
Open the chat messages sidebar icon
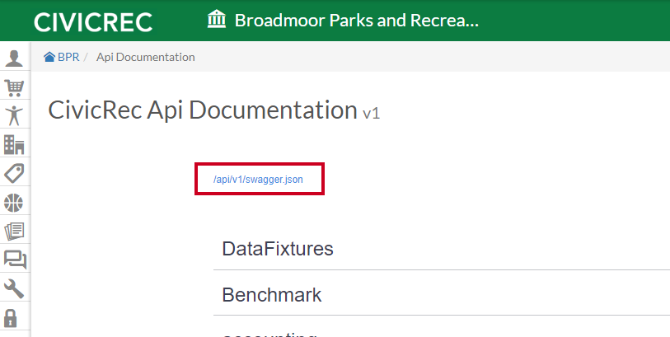(15, 260)
